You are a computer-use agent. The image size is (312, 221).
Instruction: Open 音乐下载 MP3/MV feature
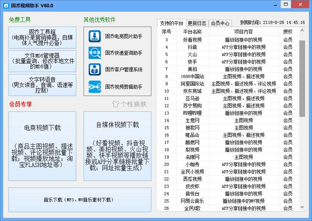click(x=80, y=200)
